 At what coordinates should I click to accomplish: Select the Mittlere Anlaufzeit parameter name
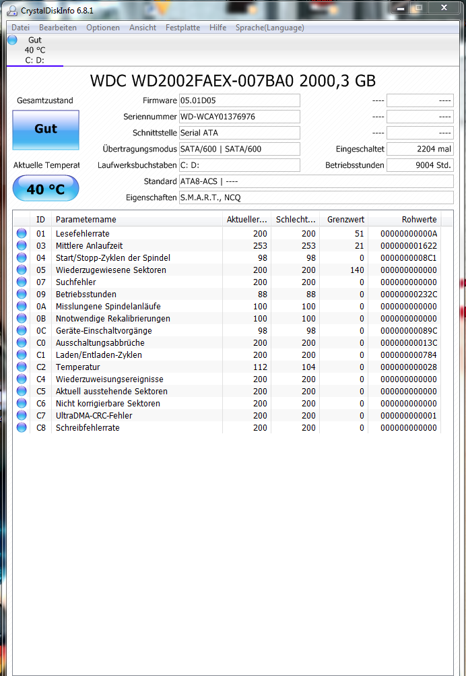pyautogui.click(x=89, y=246)
